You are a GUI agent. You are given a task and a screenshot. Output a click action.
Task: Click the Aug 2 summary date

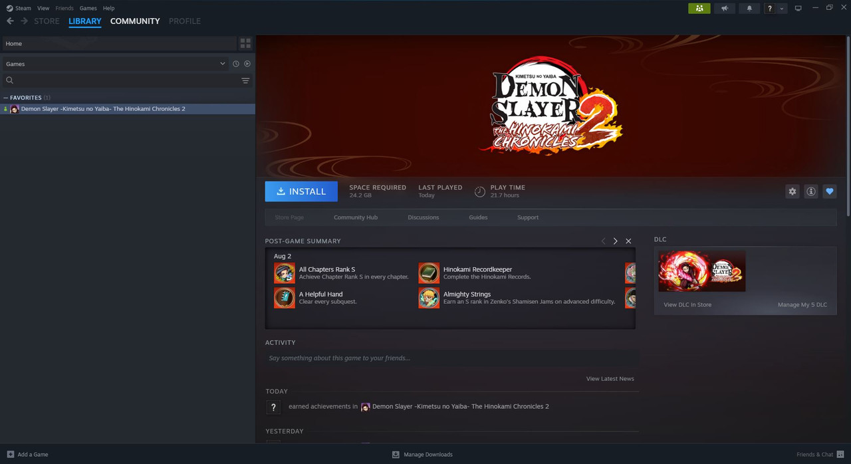coord(283,256)
